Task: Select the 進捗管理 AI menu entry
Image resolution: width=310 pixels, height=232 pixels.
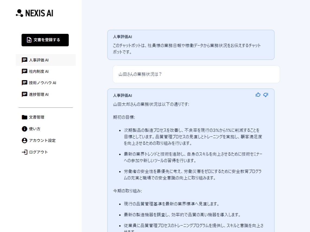Action: click(x=46, y=94)
